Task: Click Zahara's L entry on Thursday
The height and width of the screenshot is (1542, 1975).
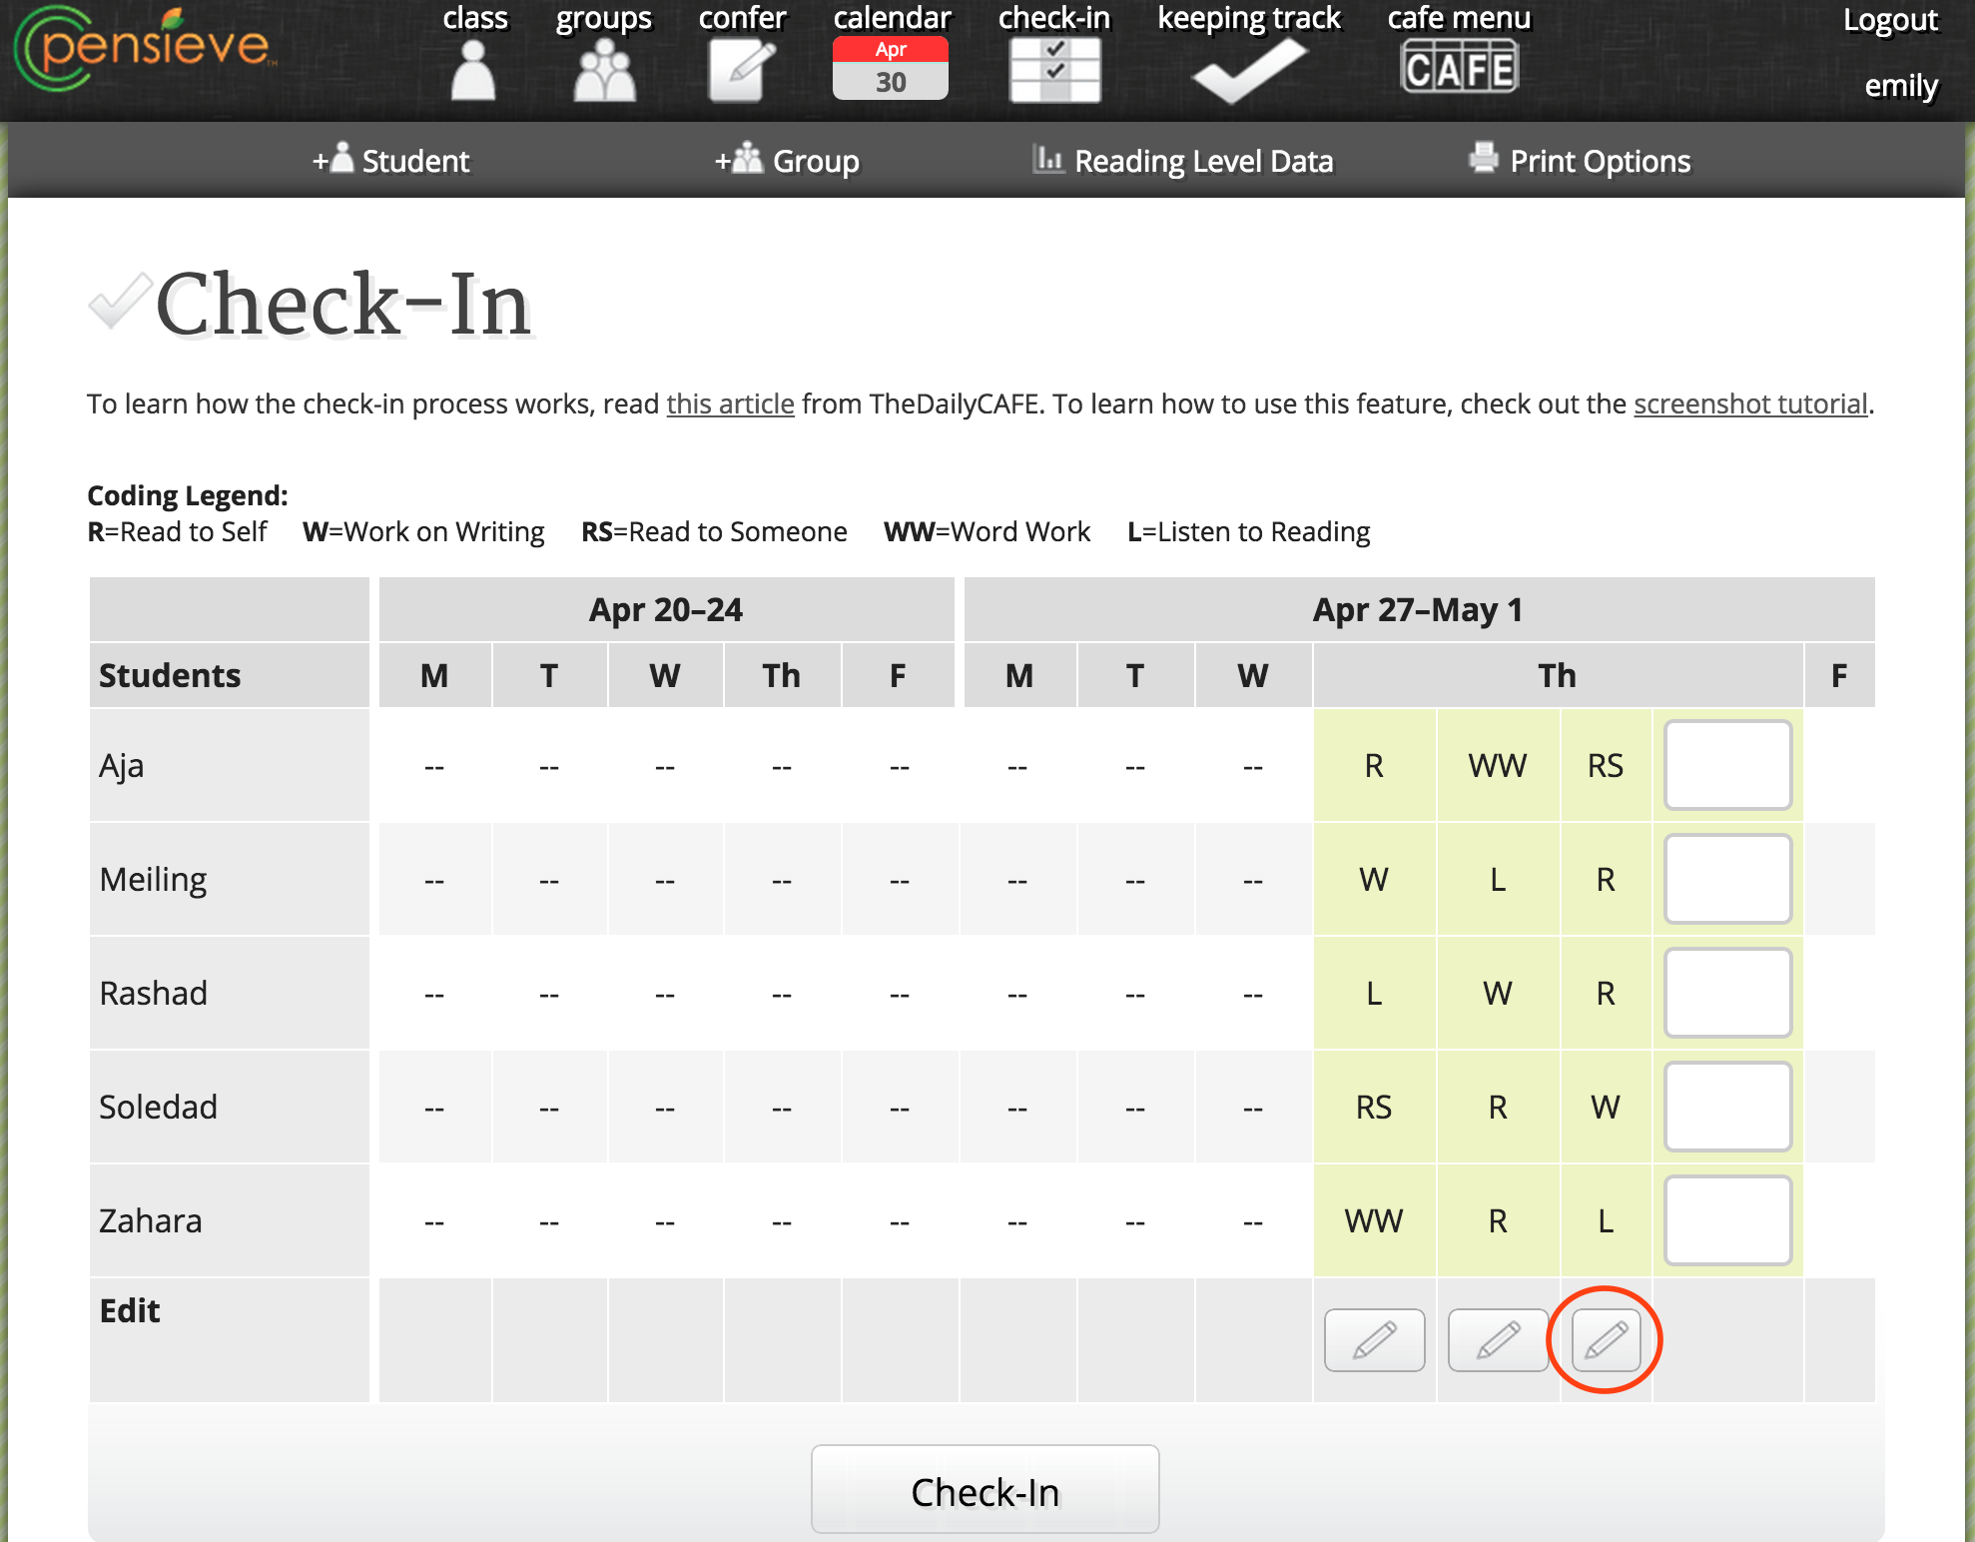Action: coord(1606,1220)
